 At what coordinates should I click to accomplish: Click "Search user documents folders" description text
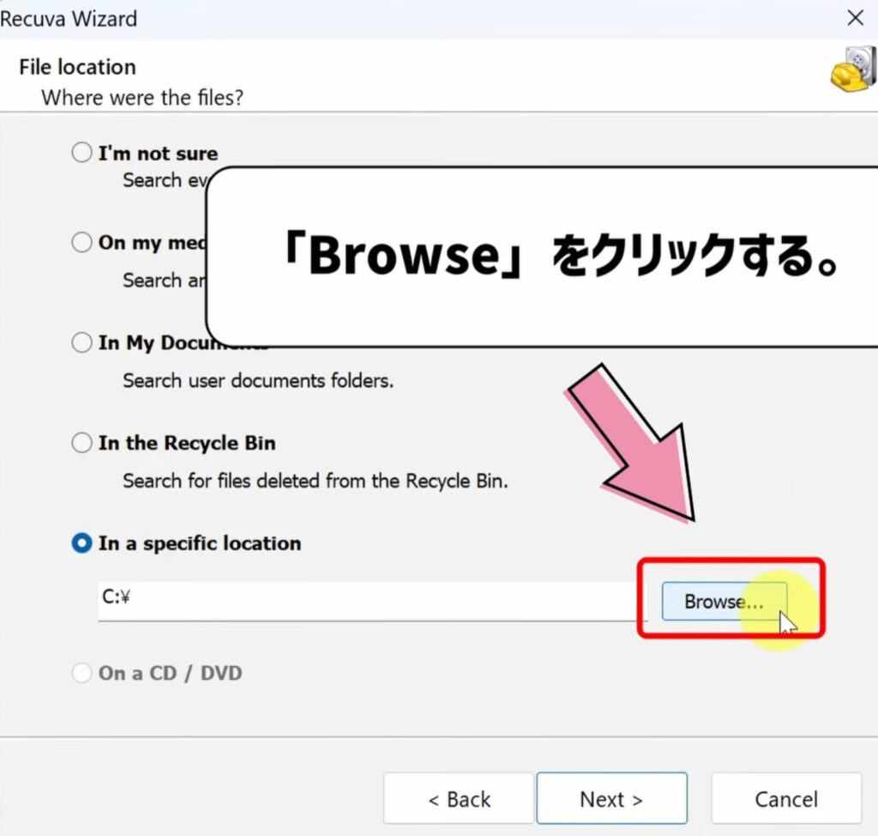[x=257, y=380]
